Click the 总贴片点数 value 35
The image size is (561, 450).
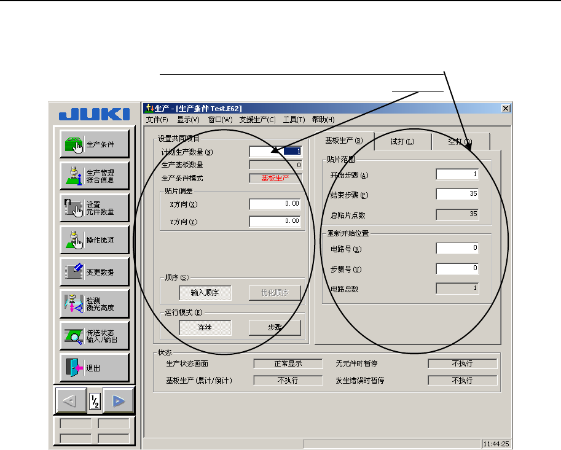[x=457, y=214]
